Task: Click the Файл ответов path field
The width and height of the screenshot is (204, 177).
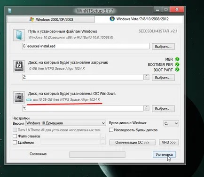Action: pyautogui.click(x=71, y=136)
